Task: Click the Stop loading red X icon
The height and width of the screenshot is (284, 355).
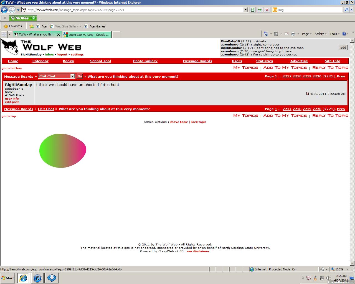Action: pos(267,10)
